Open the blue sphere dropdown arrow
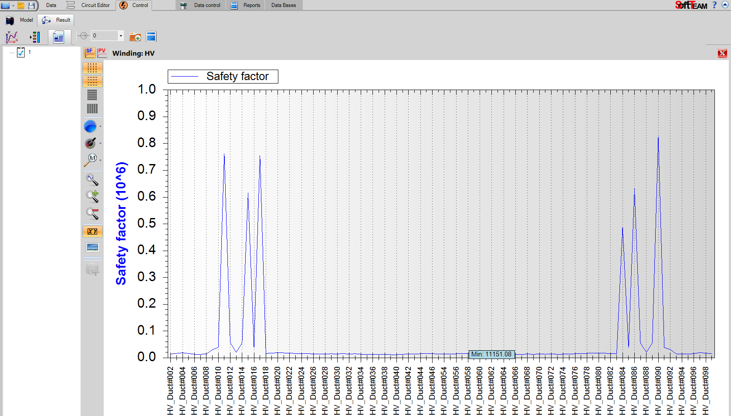731x416 pixels. (101, 127)
